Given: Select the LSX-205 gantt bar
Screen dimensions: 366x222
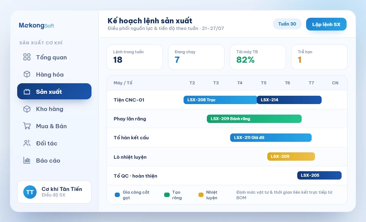Looking at the screenshot, I should click(x=319, y=175).
